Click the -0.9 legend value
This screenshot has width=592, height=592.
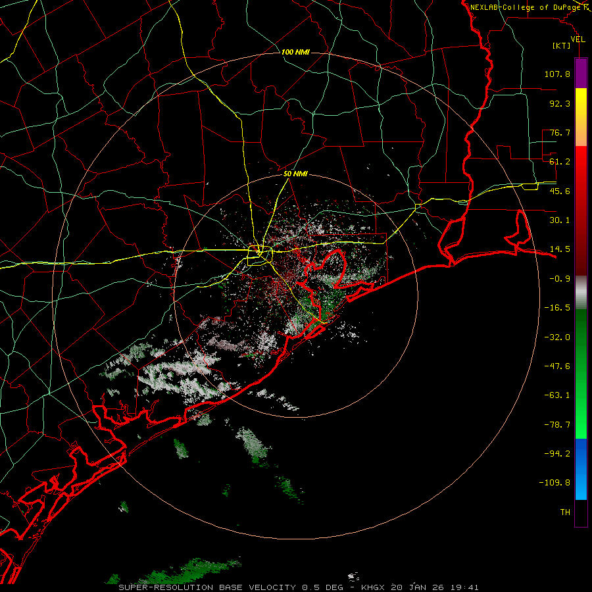[560, 279]
